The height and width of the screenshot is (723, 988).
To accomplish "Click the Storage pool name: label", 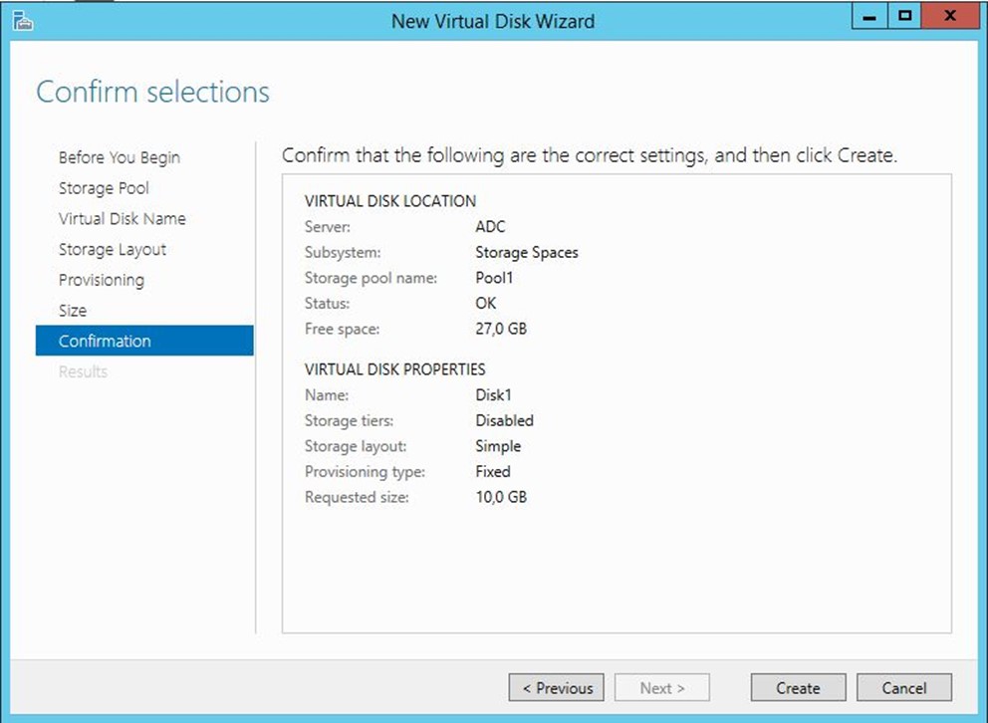I will pyautogui.click(x=370, y=278).
